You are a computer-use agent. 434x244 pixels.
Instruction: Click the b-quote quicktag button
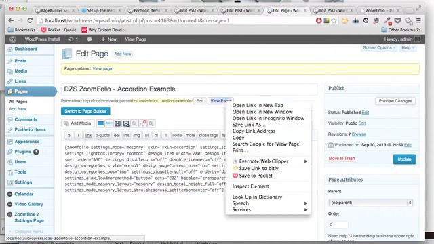point(102,136)
